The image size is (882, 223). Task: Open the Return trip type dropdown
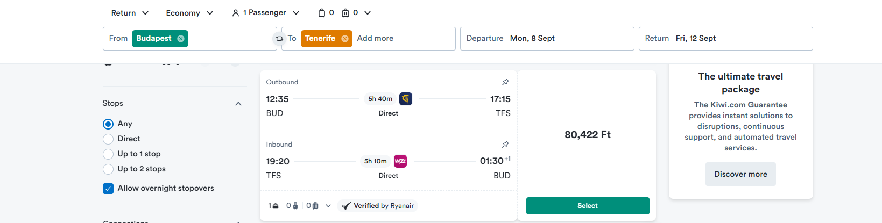[x=130, y=13]
